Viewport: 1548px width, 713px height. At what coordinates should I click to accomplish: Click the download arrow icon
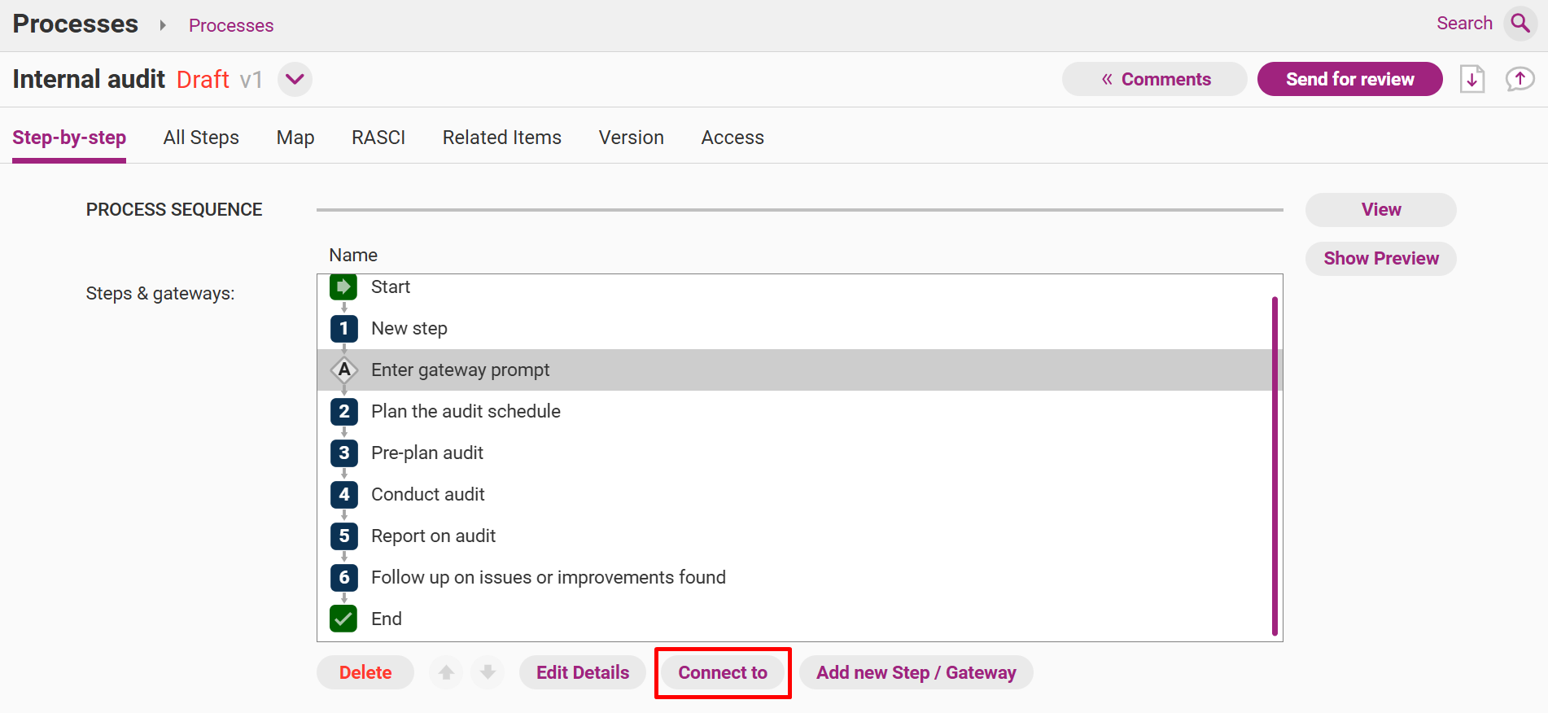coord(1472,79)
